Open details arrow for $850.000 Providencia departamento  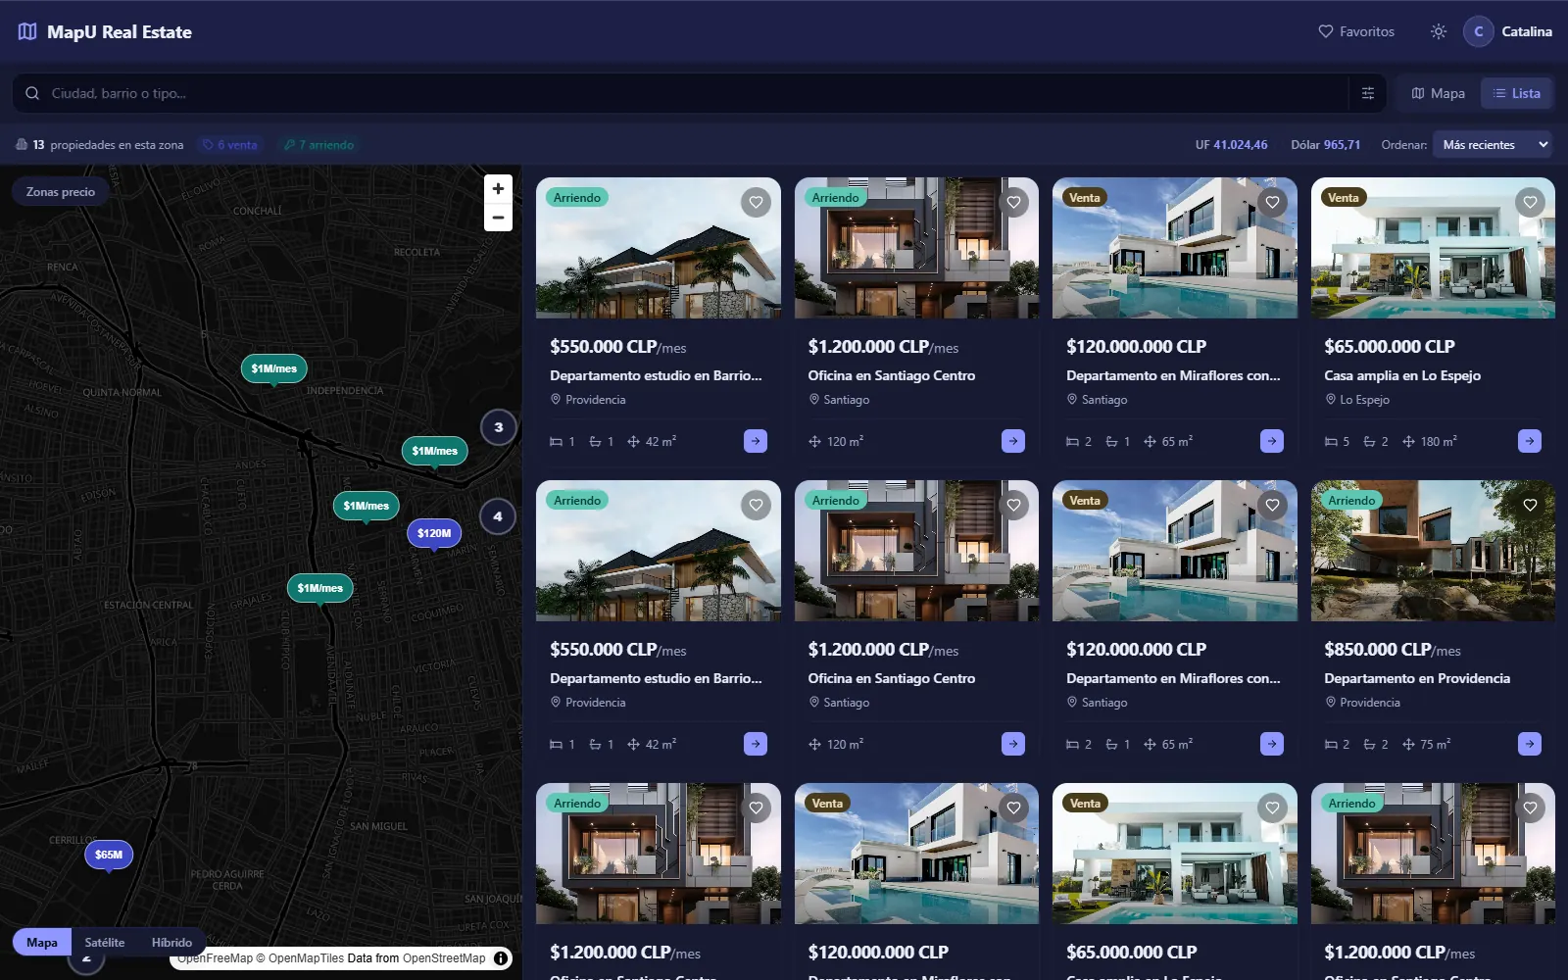click(1530, 744)
